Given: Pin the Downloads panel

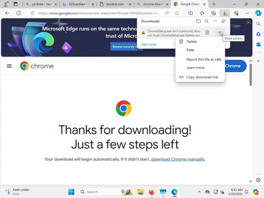Looking at the screenshot, I should 223,21.
